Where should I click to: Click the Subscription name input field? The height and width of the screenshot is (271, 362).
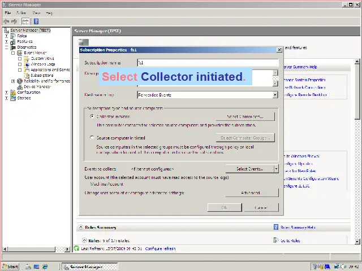[x=207, y=63]
